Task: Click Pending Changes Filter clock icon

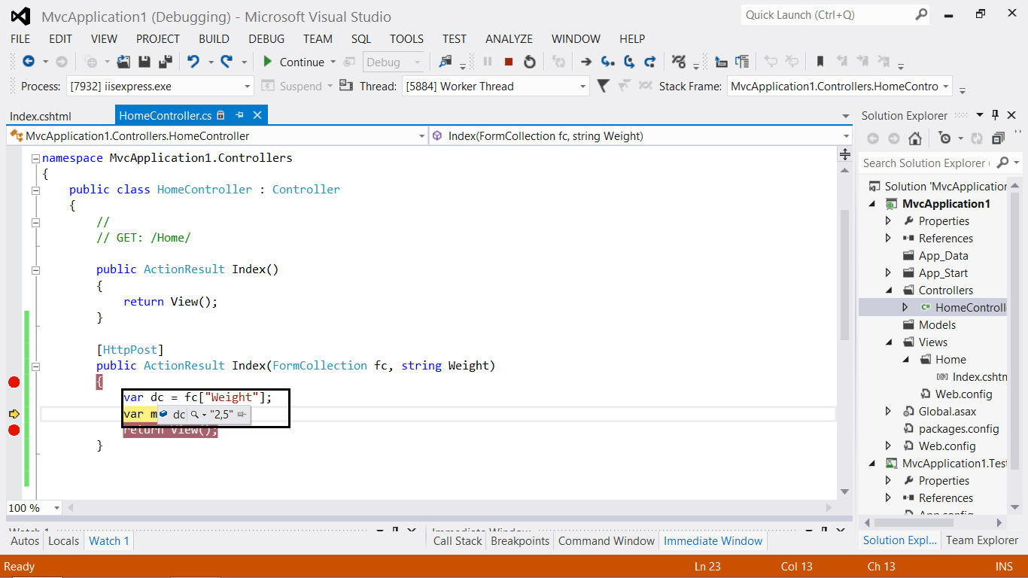Action: [944, 138]
